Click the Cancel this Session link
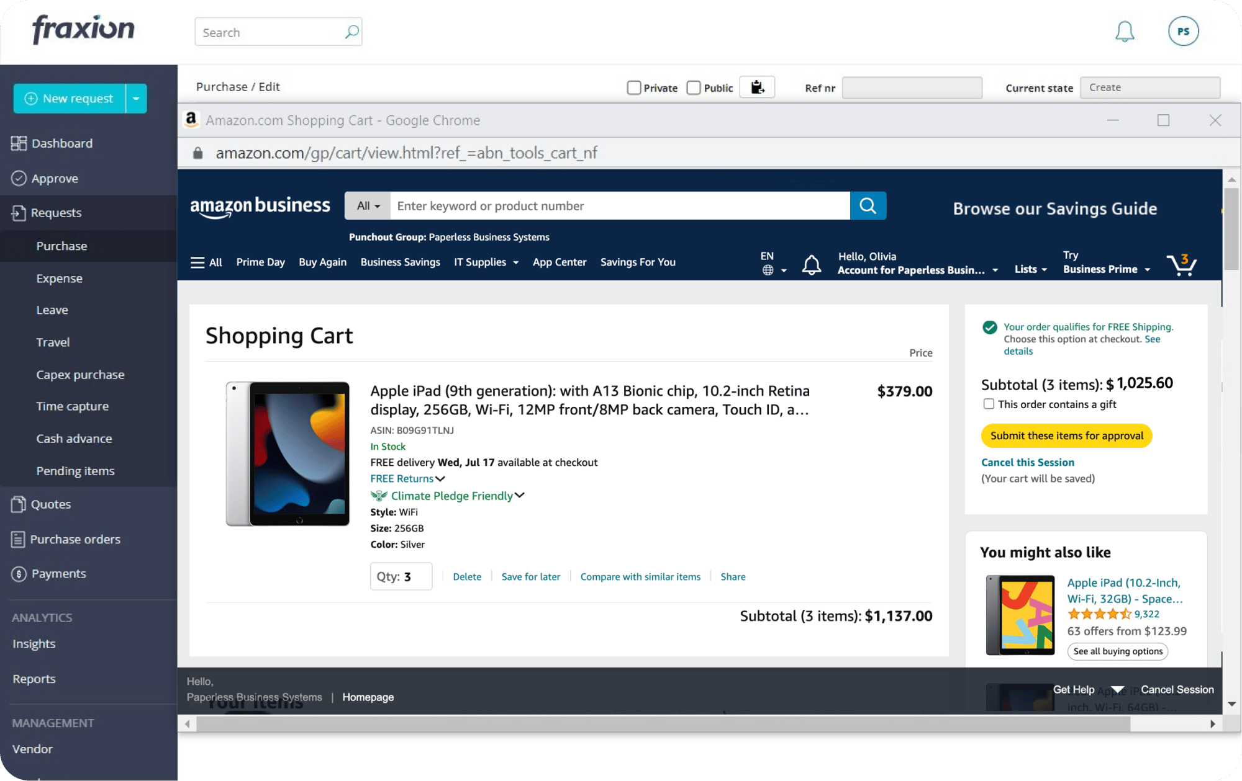The width and height of the screenshot is (1242, 781). point(1027,462)
